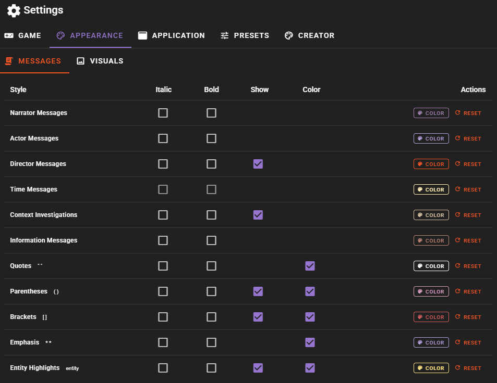Uncheck Color for Quotes style
This screenshot has width=497, height=383.
[x=310, y=266]
